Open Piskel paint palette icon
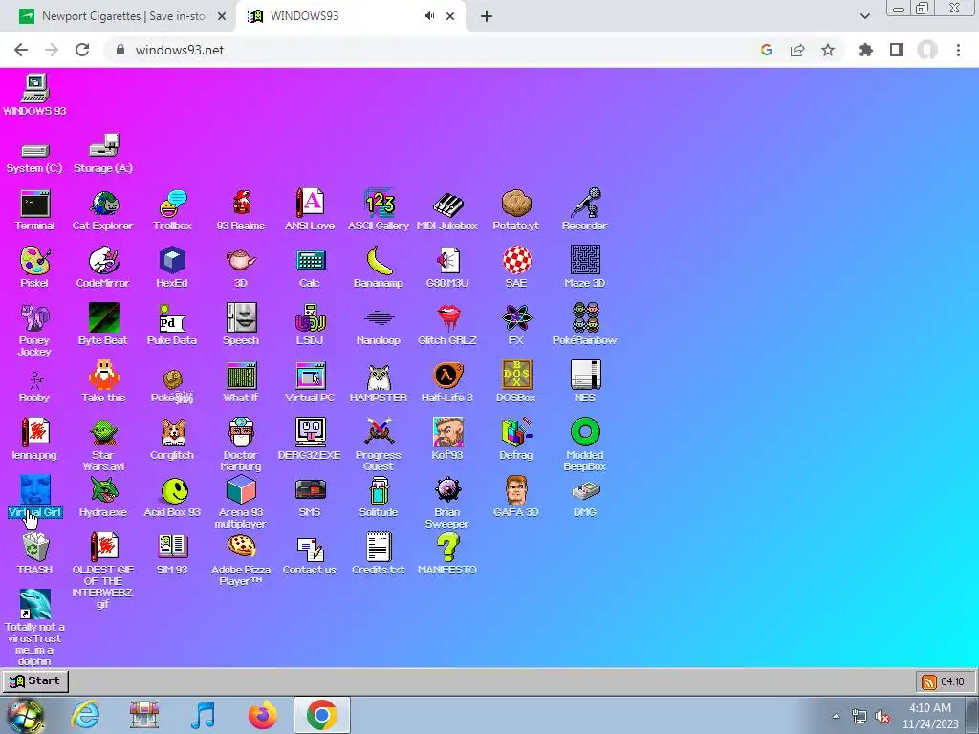The width and height of the screenshot is (979, 734). (x=34, y=268)
